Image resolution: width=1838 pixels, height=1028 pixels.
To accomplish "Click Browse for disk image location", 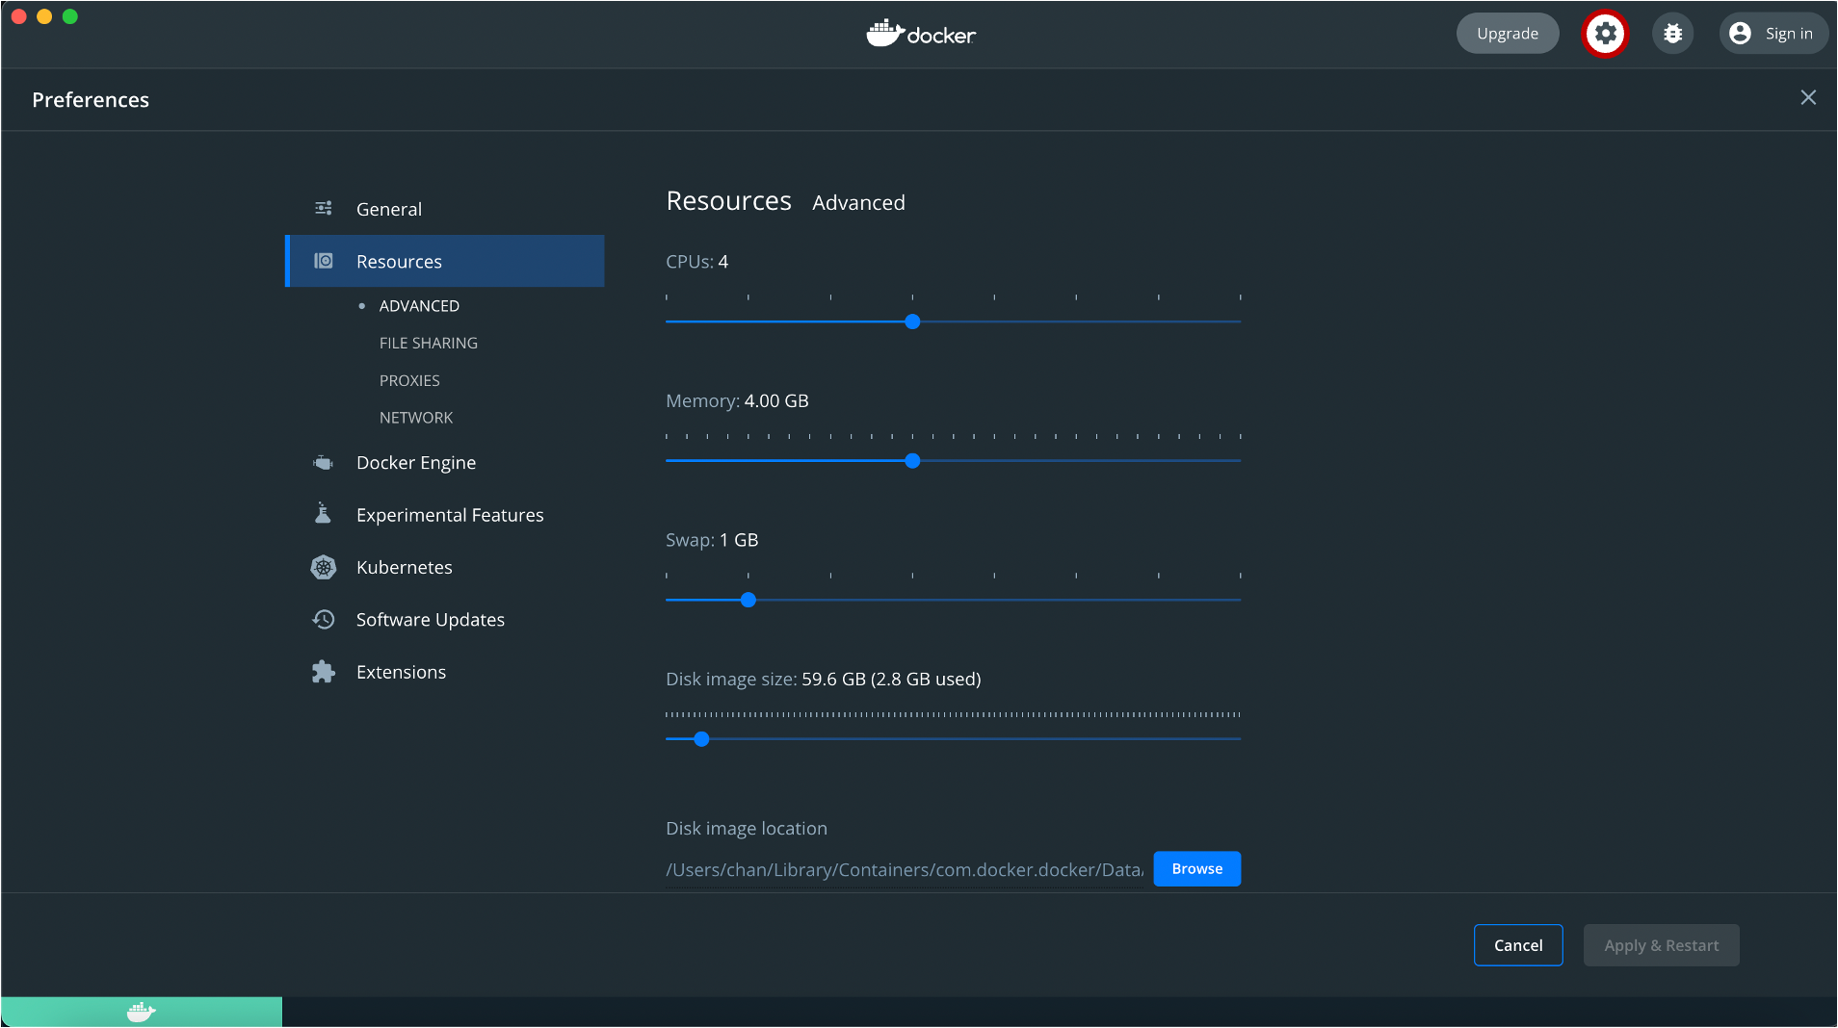I will [x=1196, y=869].
